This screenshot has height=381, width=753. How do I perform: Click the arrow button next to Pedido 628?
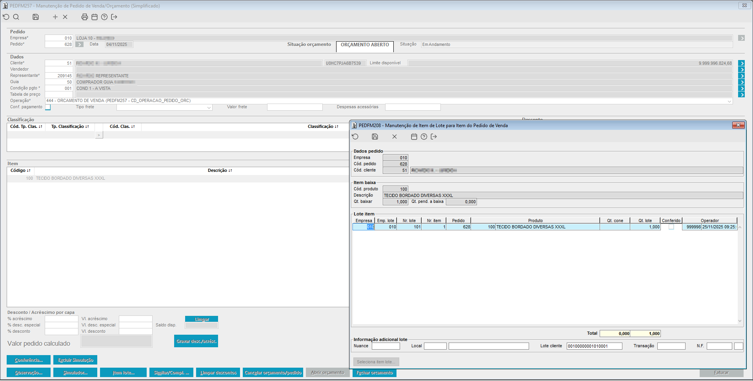[x=80, y=44]
